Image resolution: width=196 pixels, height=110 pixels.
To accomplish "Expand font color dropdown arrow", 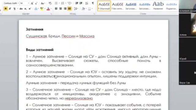I will click(51, 9).
